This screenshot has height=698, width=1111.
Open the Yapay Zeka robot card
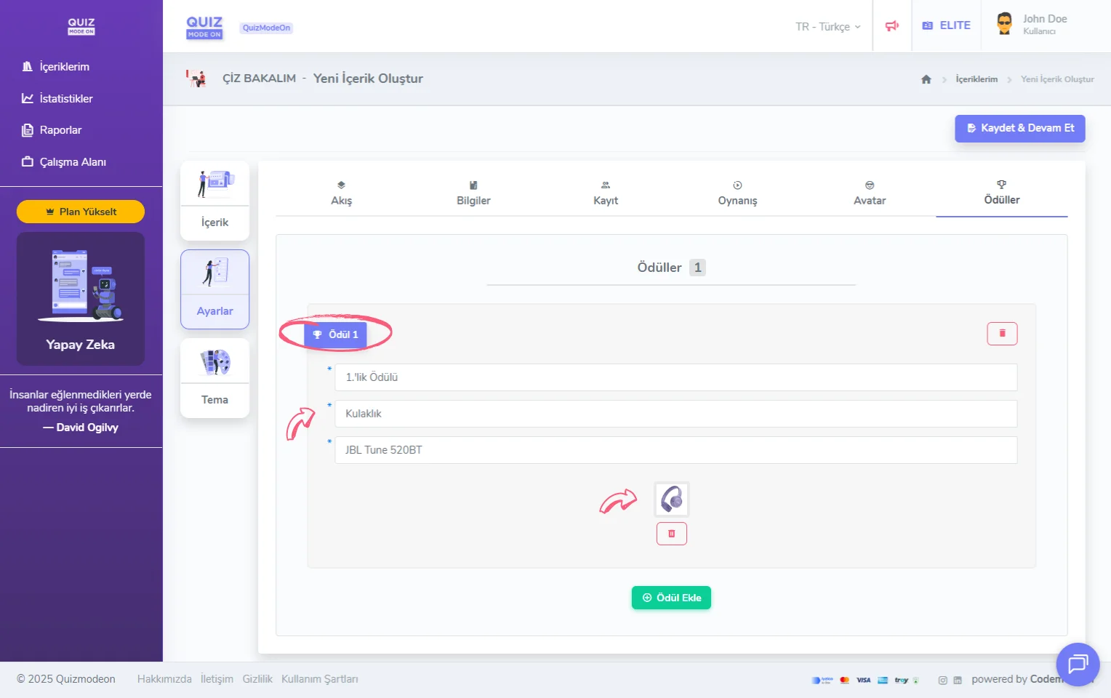pyautogui.click(x=81, y=299)
